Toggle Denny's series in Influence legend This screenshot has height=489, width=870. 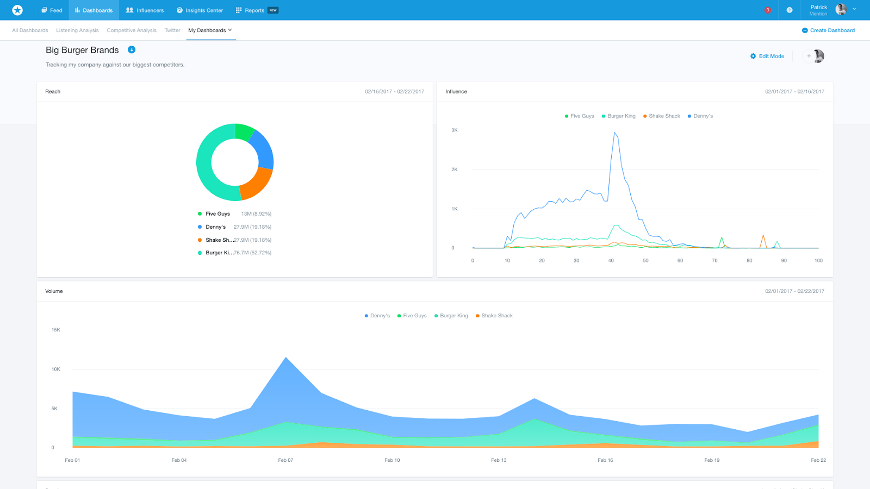point(700,116)
